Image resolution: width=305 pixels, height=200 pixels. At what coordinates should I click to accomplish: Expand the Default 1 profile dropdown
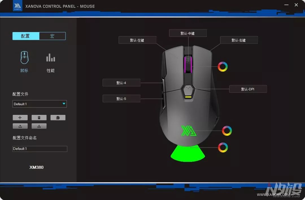point(40,104)
